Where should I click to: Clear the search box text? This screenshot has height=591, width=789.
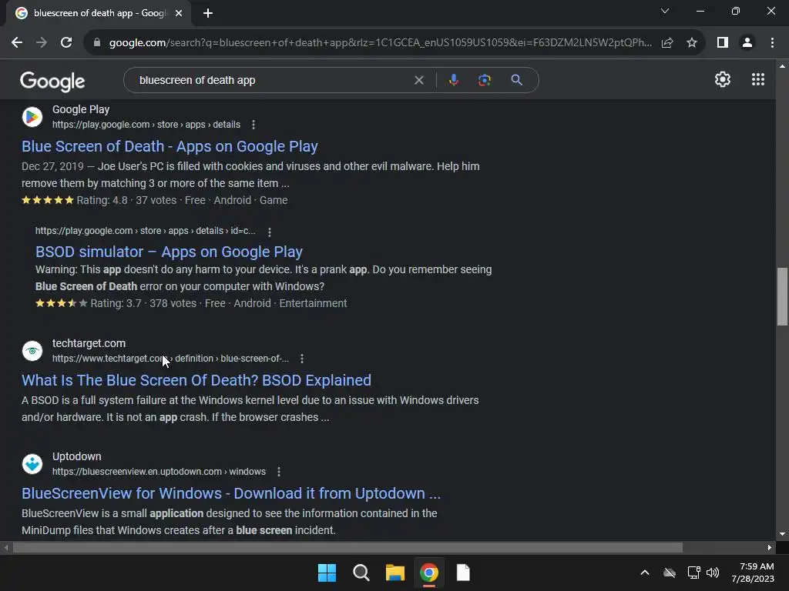coord(418,80)
